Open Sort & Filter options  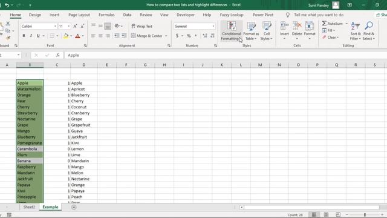tap(356, 31)
